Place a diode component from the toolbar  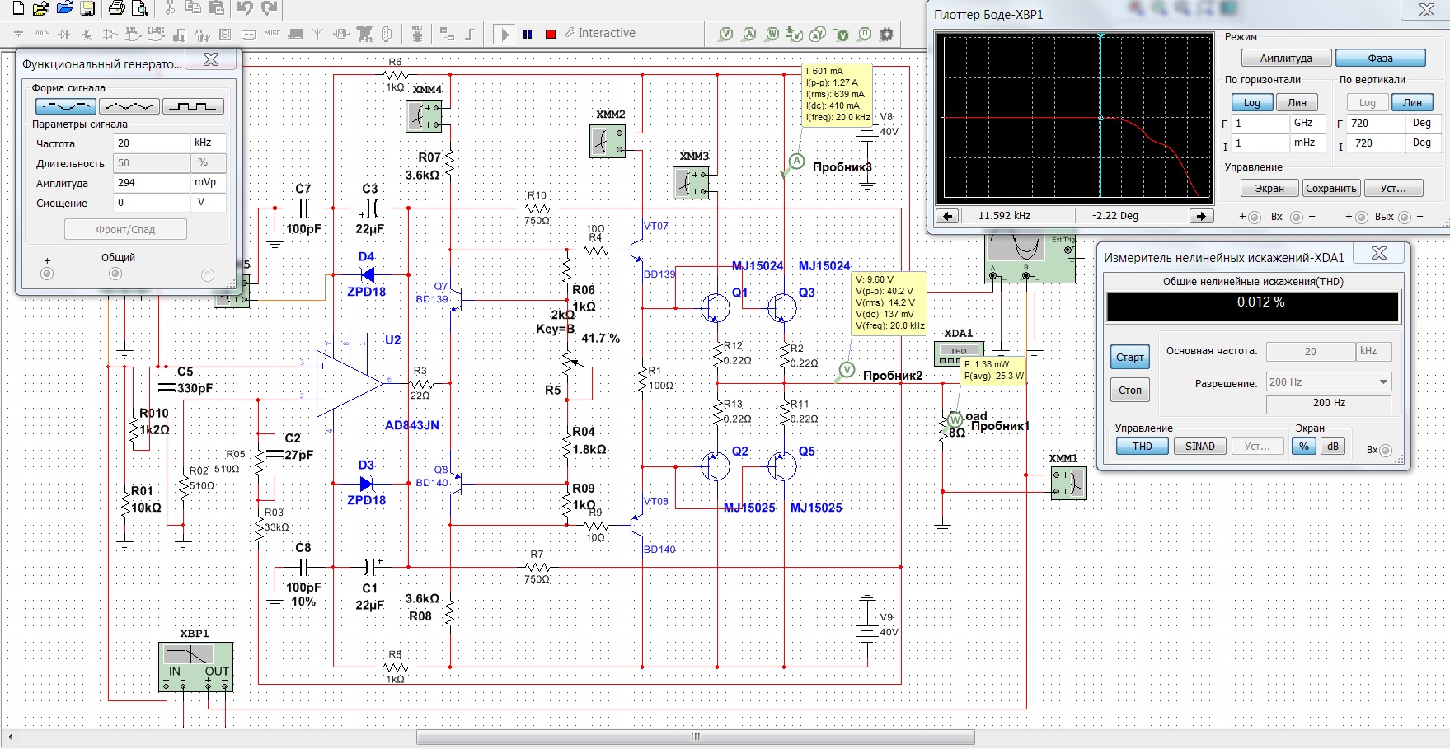coord(64,34)
